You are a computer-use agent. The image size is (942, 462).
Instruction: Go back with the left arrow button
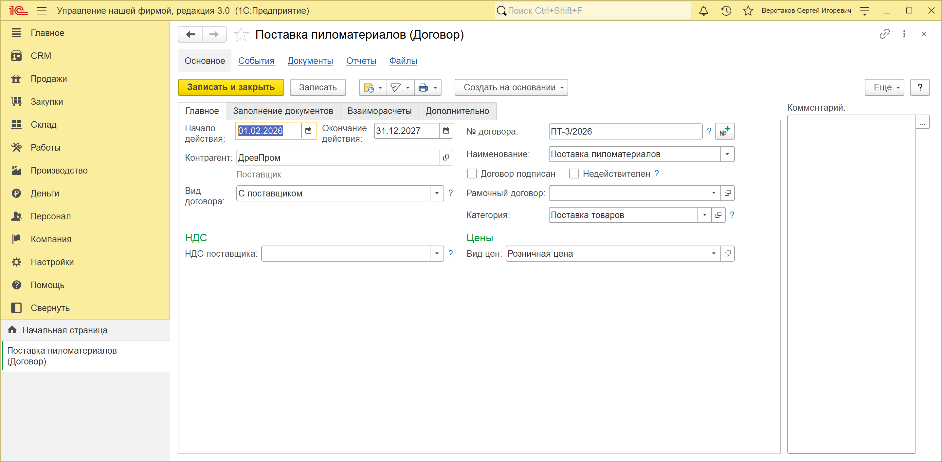pos(190,34)
